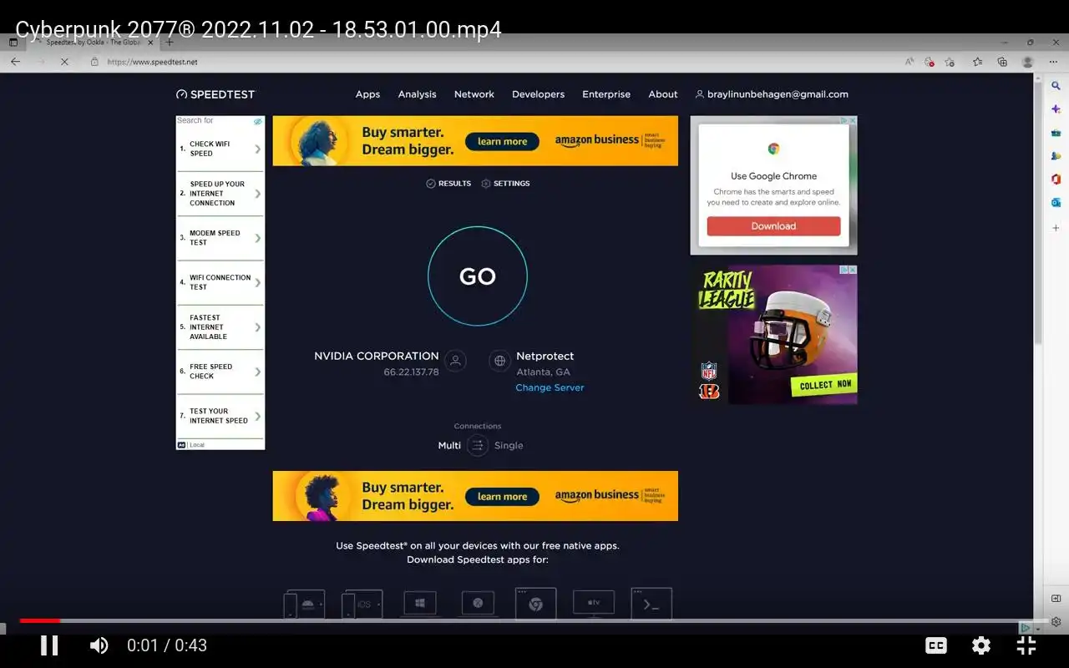Toggle closed captions on the video
This screenshot has width=1069, height=668.
pos(936,645)
